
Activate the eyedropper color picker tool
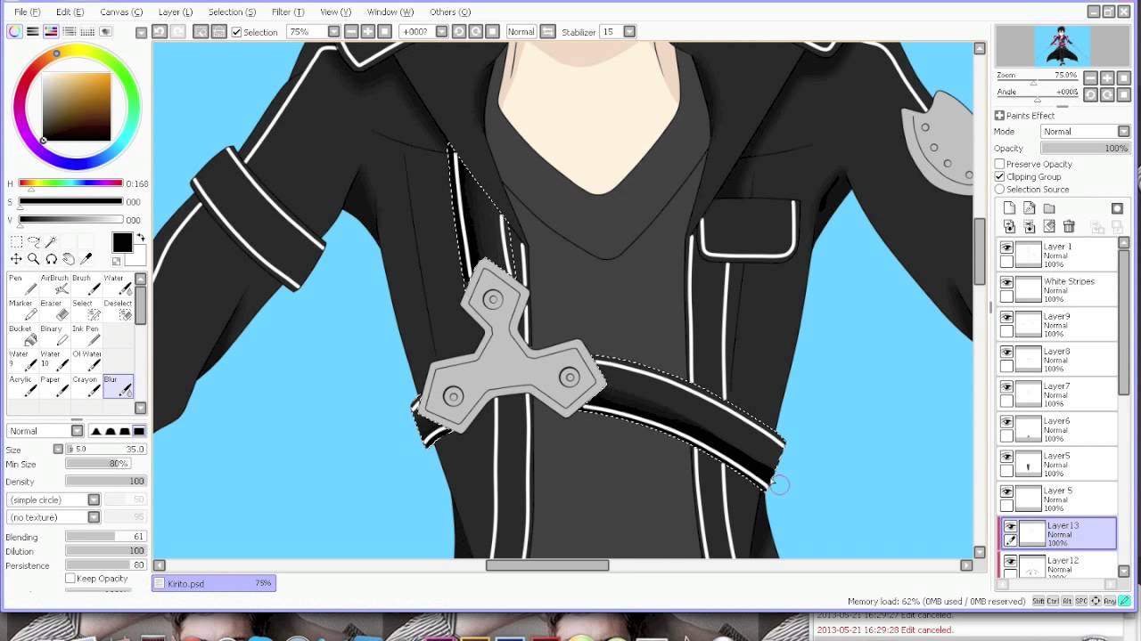(x=86, y=259)
